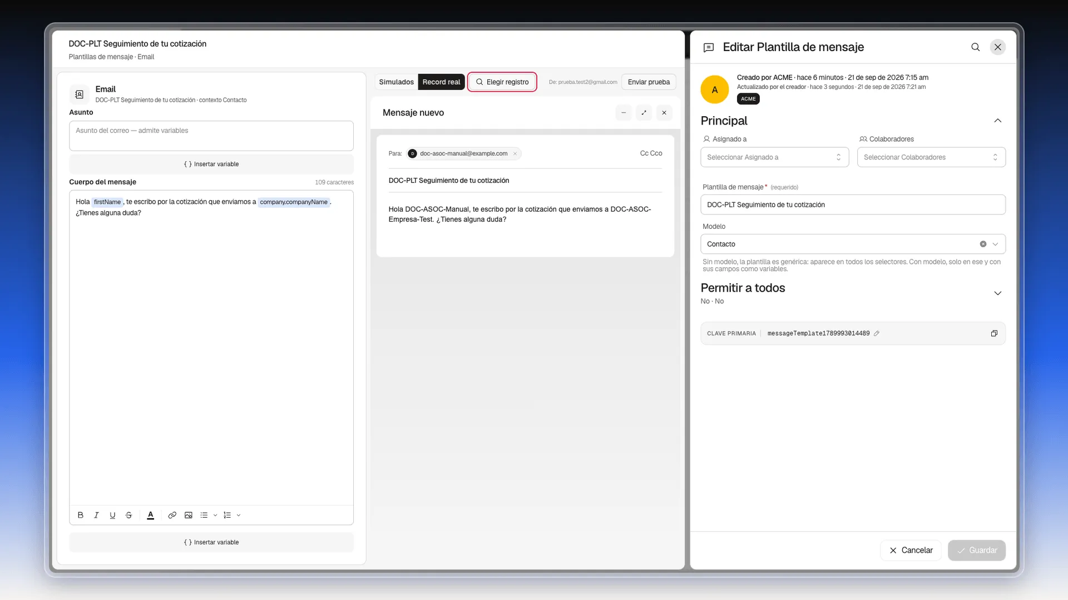This screenshot has height=600, width=1068.
Task: Focus the Asunto subject input field
Action: point(211,136)
